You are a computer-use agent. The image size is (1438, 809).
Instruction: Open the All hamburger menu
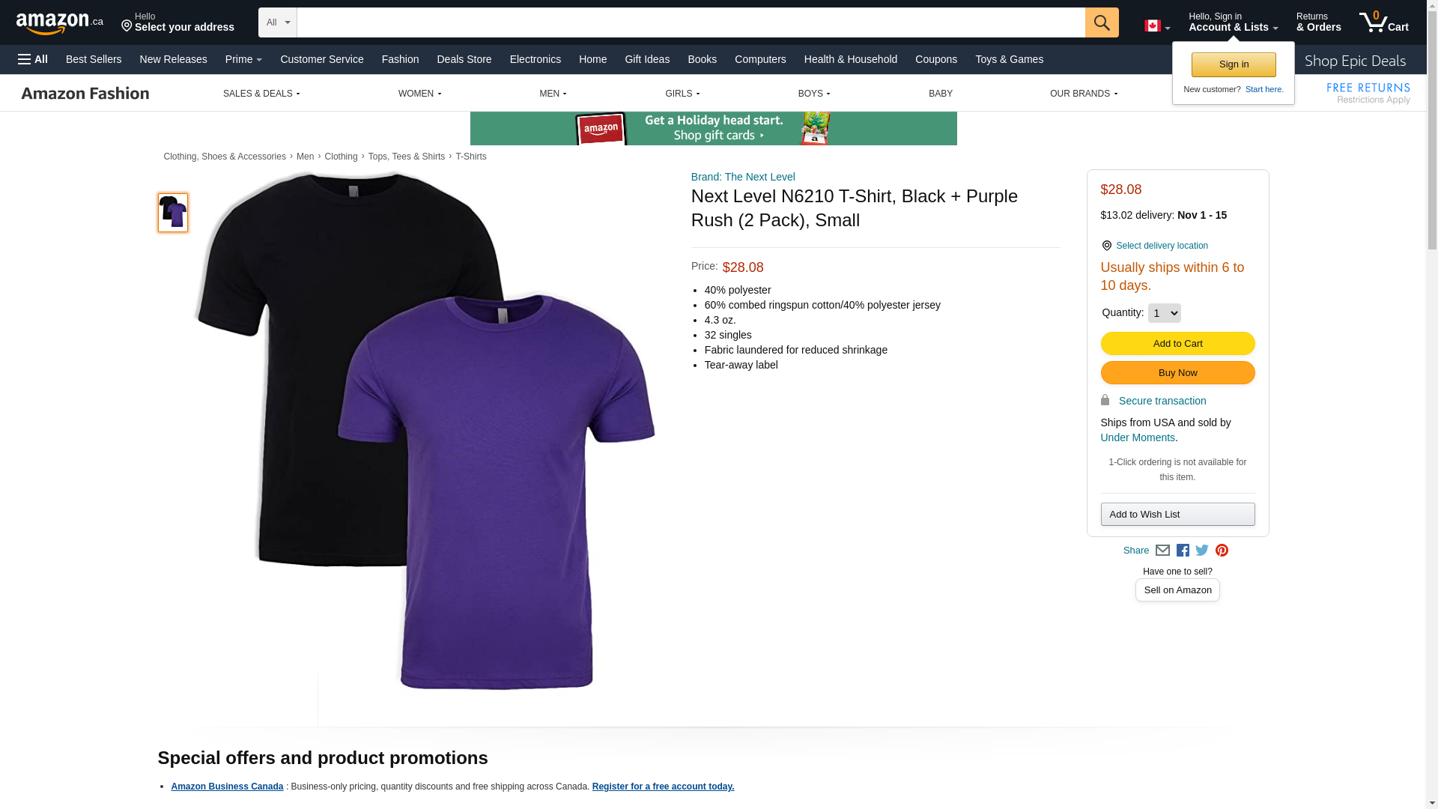click(33, 59)
